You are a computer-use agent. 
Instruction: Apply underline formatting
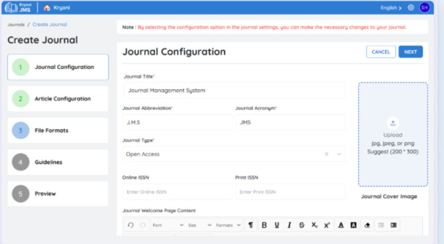[276, 225]
